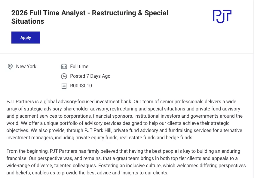This screenshot has height=178, width=254.
Task: Select the document requisition ID icon
Action: pos(64,86)
